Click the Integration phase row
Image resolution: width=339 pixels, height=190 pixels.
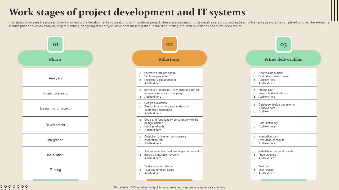tap(55, 140)
